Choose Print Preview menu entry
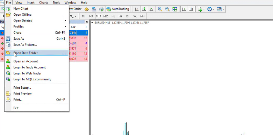This screenshot has height=135, width=273. [37, 94]
